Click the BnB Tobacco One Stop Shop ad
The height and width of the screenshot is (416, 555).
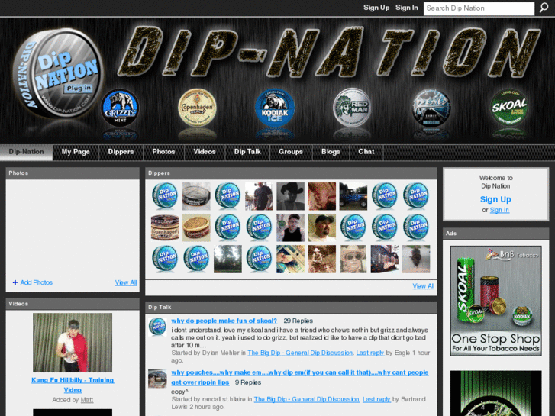click(496, 301)
